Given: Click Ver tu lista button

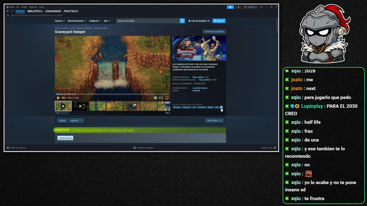Looking at the screenshot, I should (x=214, y=120).
